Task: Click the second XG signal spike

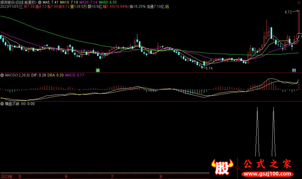Action: 273,132
